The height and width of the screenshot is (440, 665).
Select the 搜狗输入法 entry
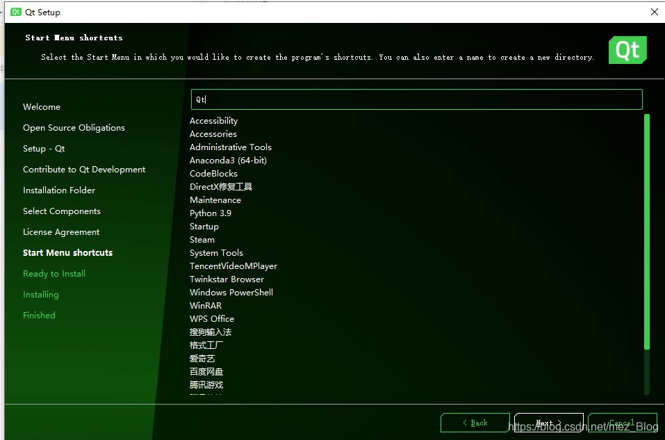click(211, 332)
